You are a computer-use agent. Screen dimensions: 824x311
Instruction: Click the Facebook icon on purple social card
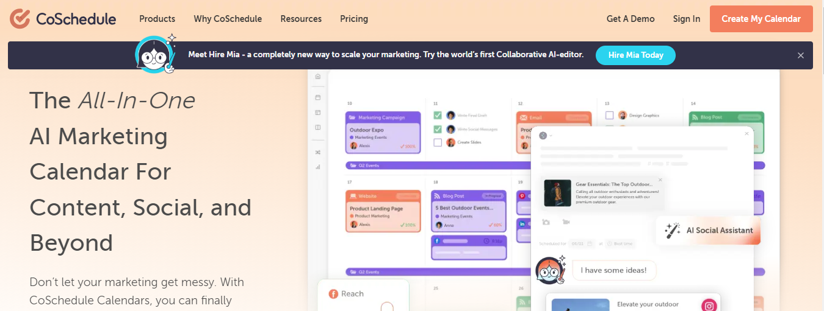[x=437, y=241]
